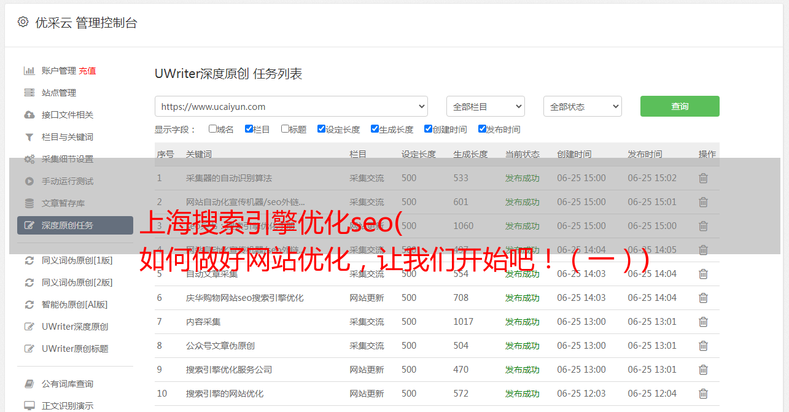This screenshot has width=789, height=412.
Task: Click the filter icon for 栏目与关键词
Action: [x=29, y=137]
